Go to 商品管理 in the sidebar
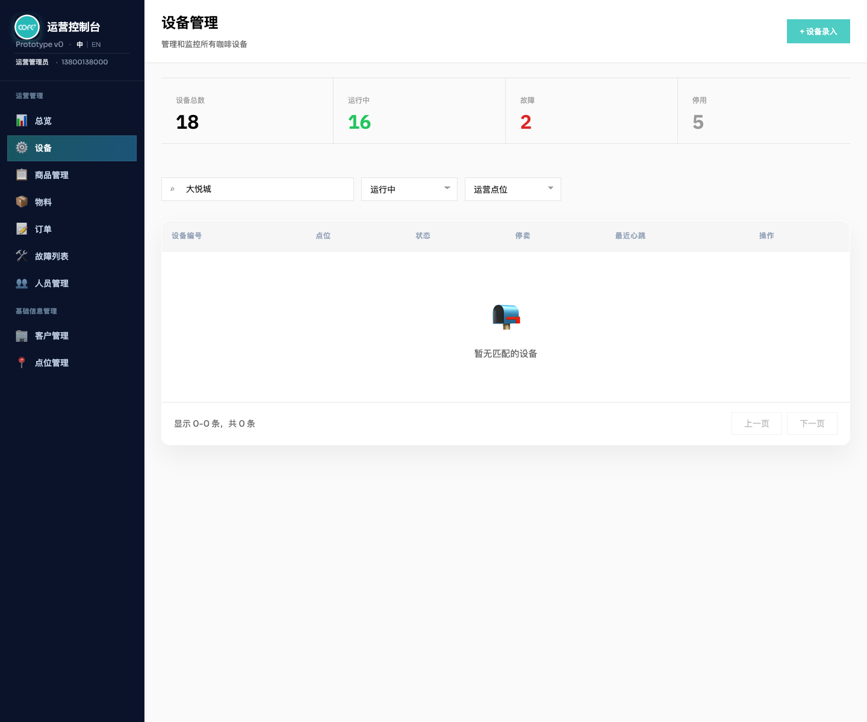 pyautogui.click(x=72, y=175)
